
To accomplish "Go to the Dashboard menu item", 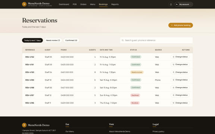I will (x=64, y=4).
